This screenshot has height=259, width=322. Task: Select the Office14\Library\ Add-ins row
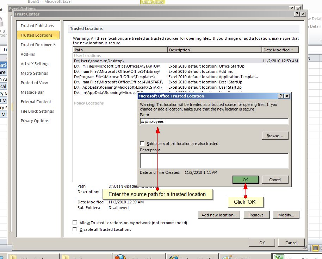coord(186,71)
